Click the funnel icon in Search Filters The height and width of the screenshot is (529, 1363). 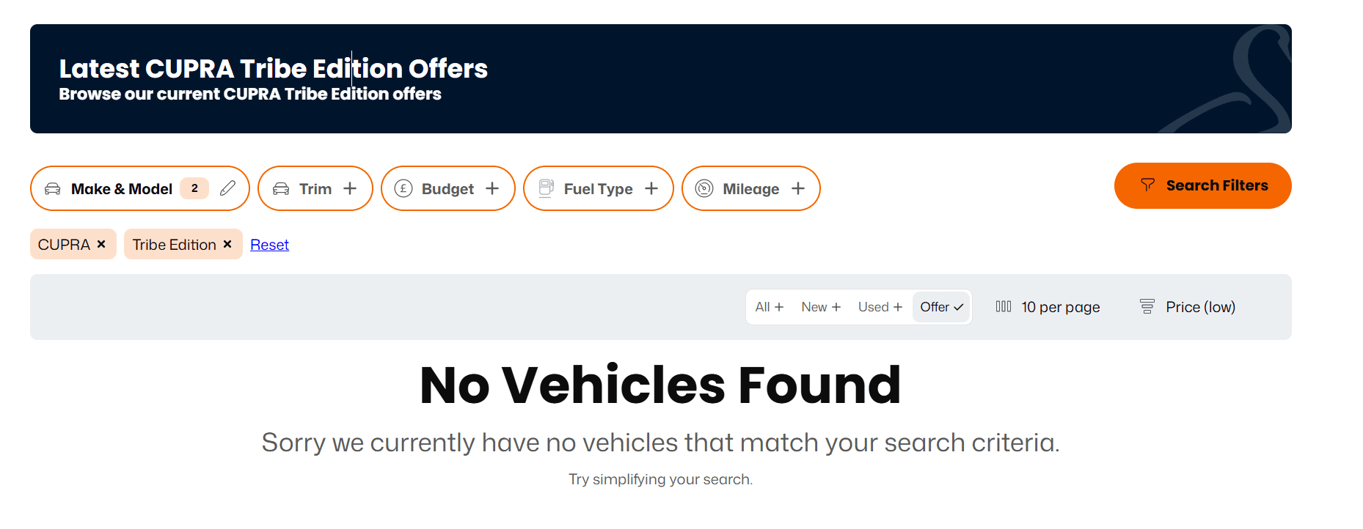(x=1148, y=185)
